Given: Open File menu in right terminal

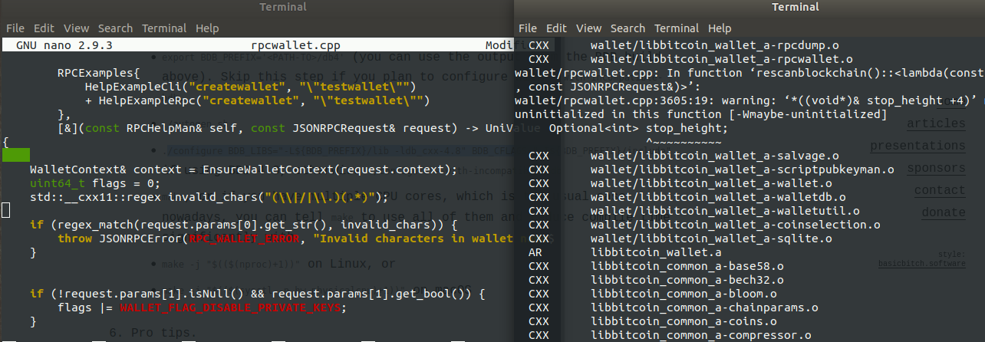Looking at the screenshot, I should tap(528, 28).
